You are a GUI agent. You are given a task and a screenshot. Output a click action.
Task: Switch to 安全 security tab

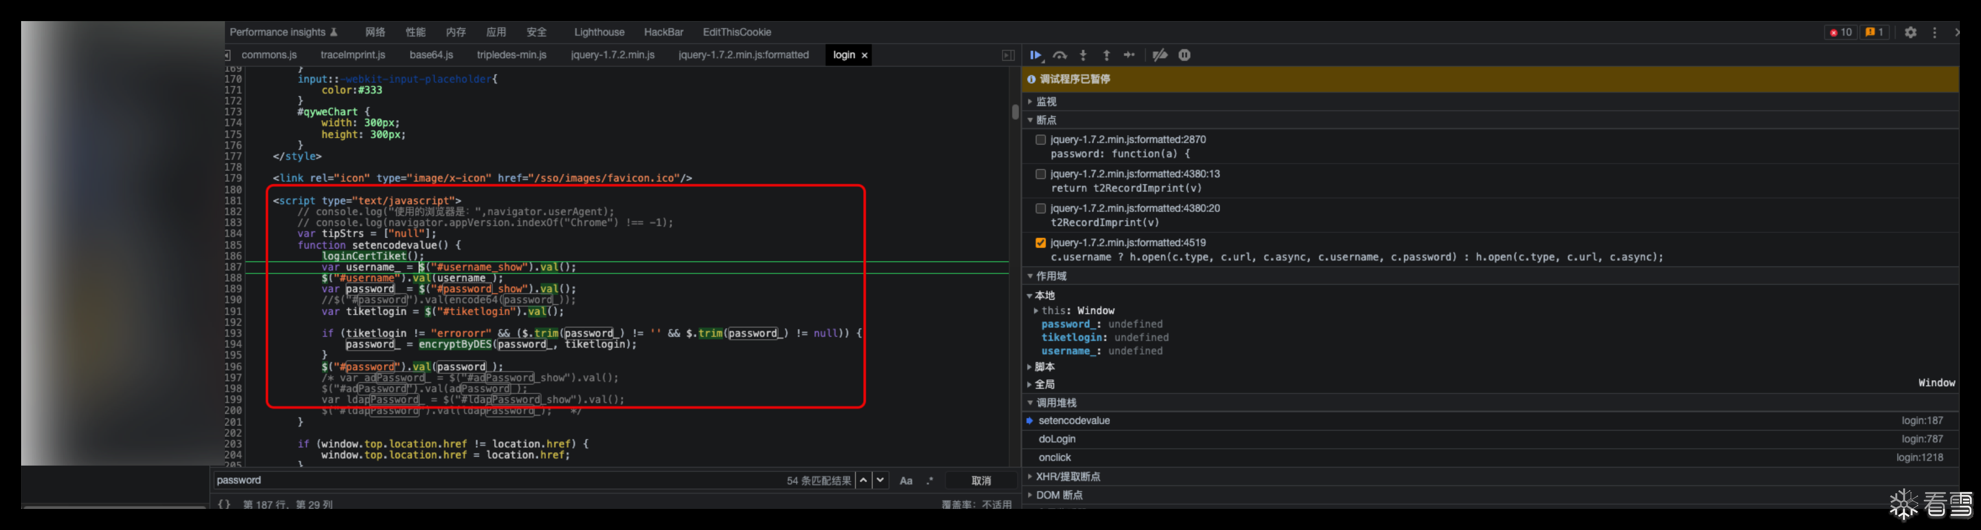(537, 32)
